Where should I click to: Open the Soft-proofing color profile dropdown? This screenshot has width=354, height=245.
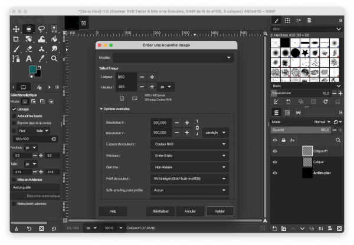pos(189,190)
